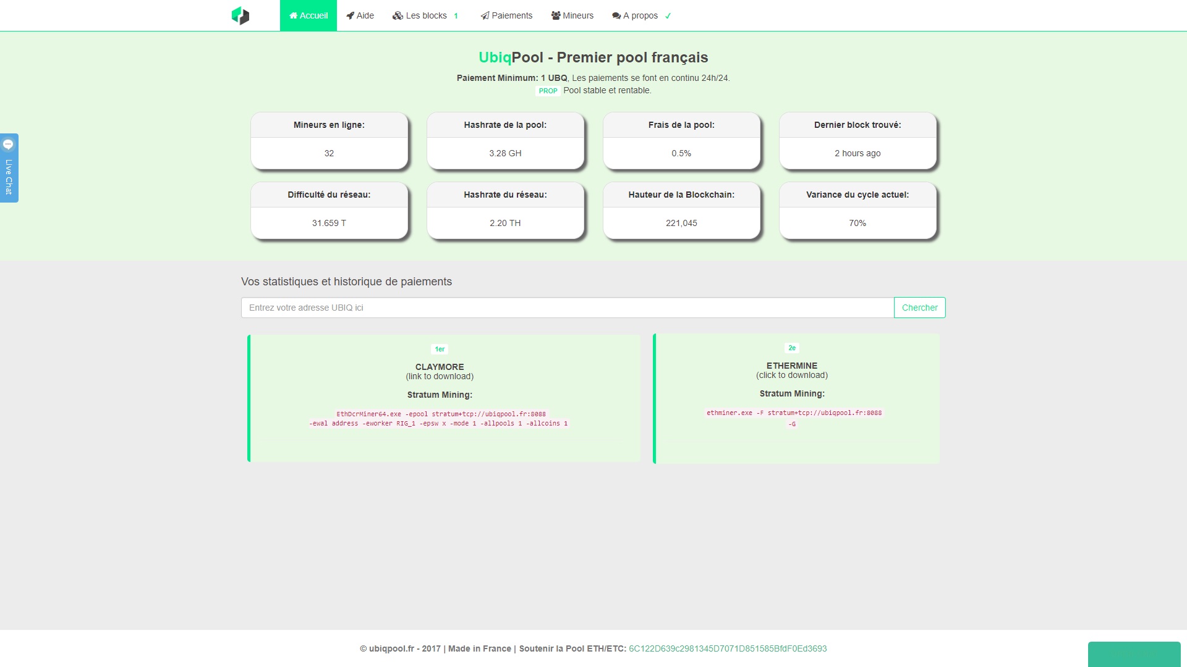Click the rocket icon beside Aide
Viewport: 1187px width, 667px height.
pyautogui.click(x=351, y=15)
